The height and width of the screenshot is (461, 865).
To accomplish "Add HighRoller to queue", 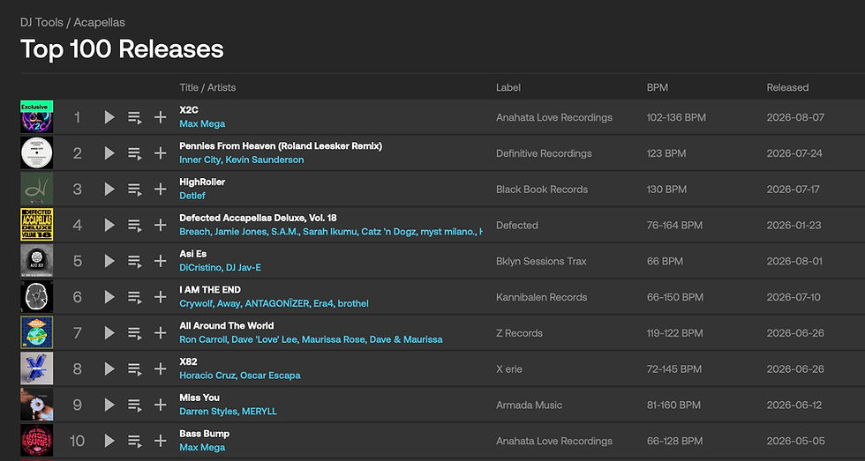I will tap(134, 189).
